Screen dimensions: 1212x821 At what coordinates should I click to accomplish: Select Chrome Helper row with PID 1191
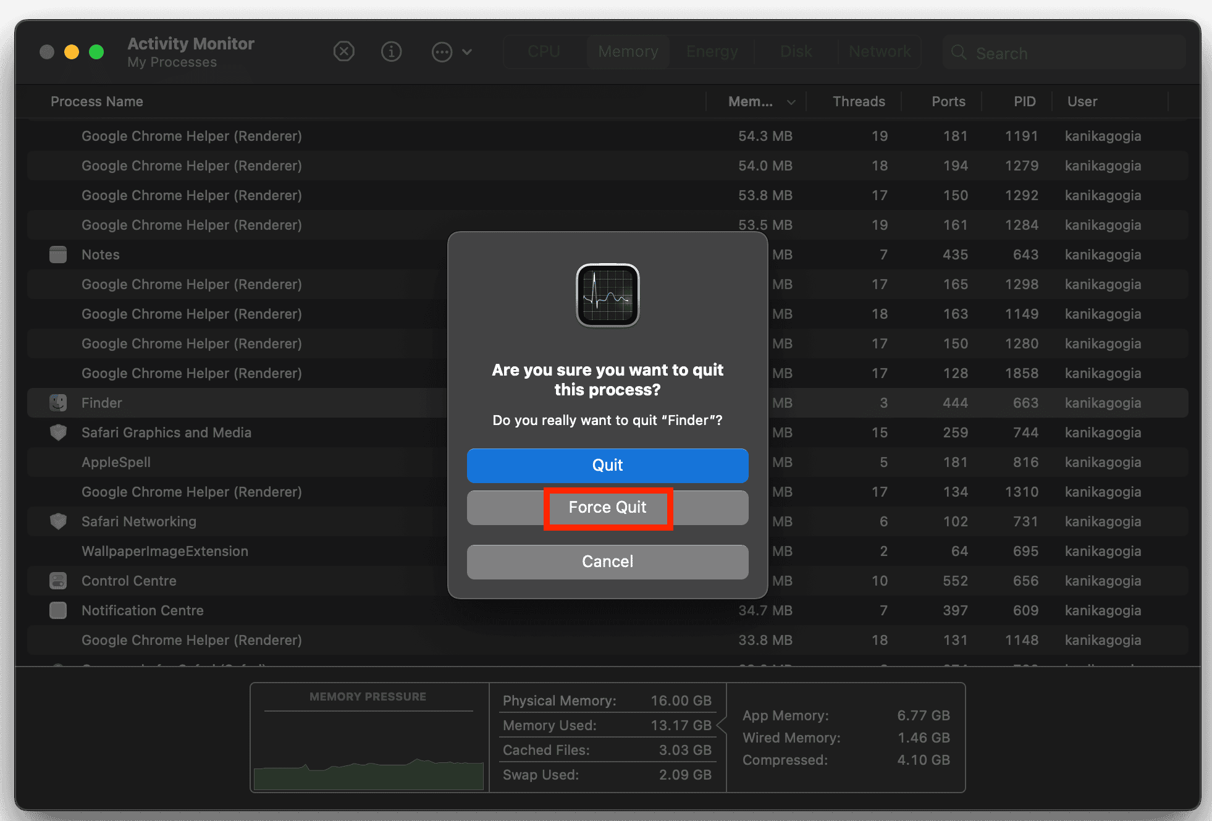[x=608, y=136]
